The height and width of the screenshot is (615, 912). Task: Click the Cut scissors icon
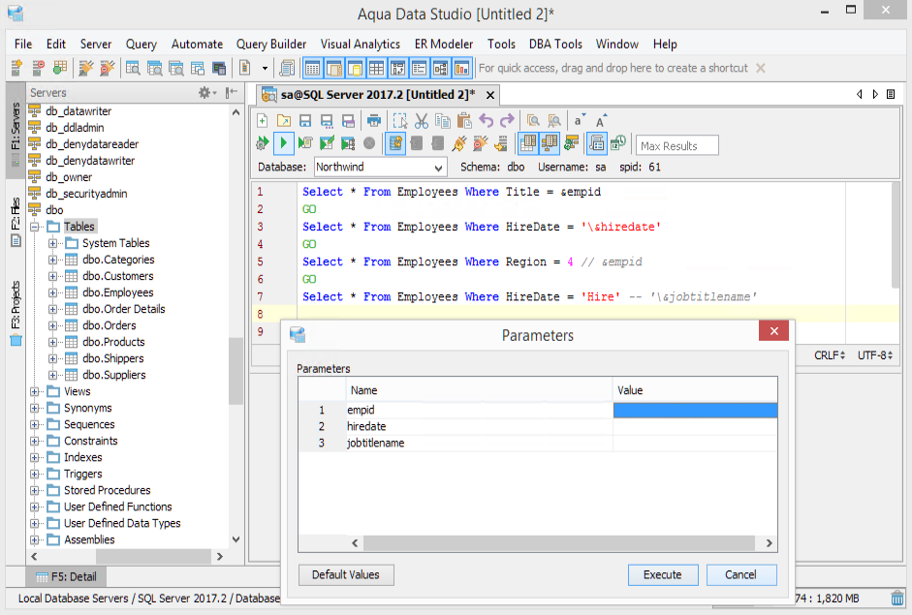tap(422, 121)
